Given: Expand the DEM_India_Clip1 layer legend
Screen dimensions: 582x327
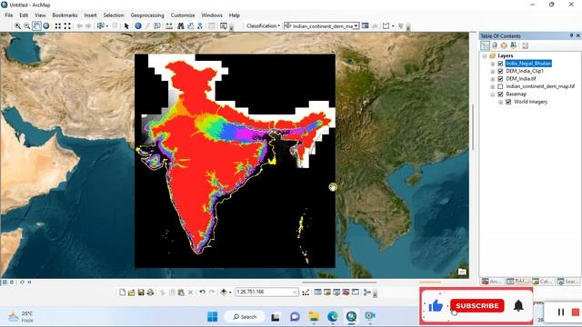Looking at the screenshot, I should coord(493,71).
